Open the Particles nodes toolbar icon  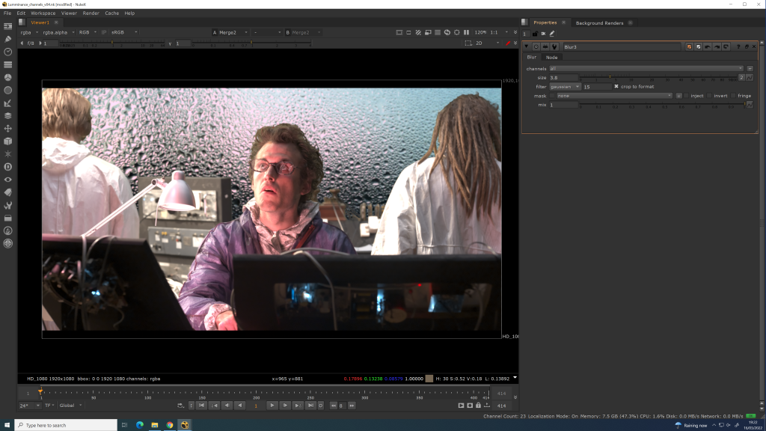[x=7, y=154]
